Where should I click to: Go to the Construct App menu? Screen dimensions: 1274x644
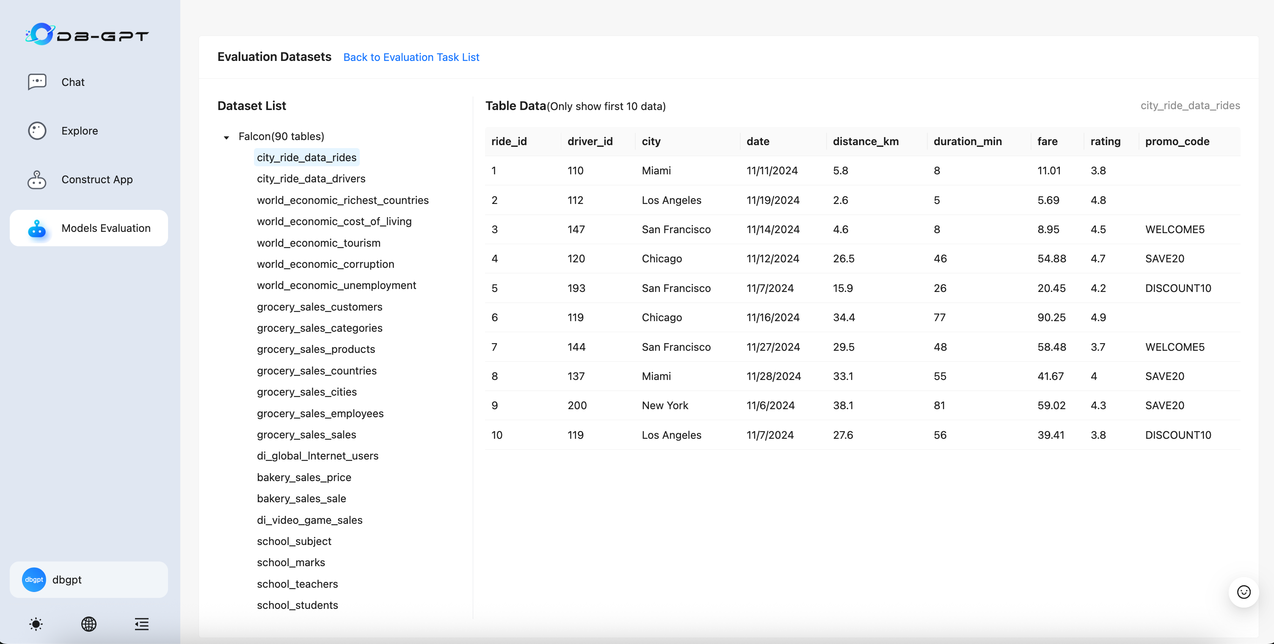(97, 180)
